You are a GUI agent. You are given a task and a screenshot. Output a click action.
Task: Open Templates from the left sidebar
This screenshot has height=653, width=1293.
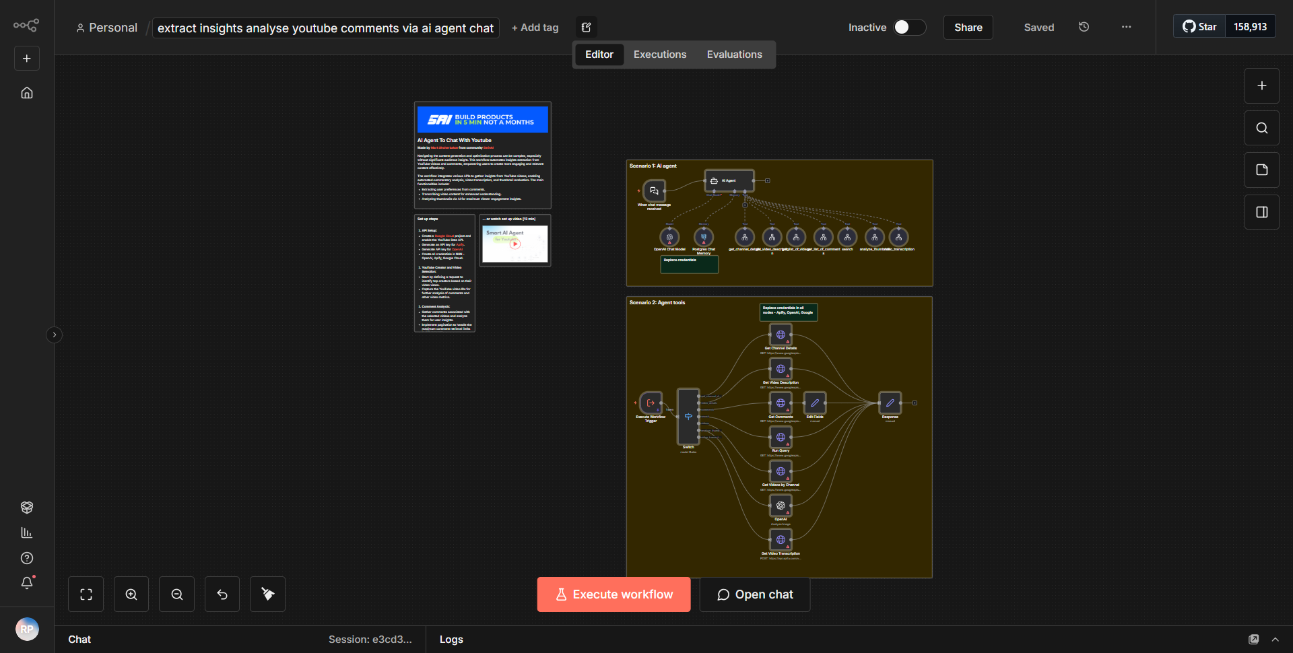point(27,508)
